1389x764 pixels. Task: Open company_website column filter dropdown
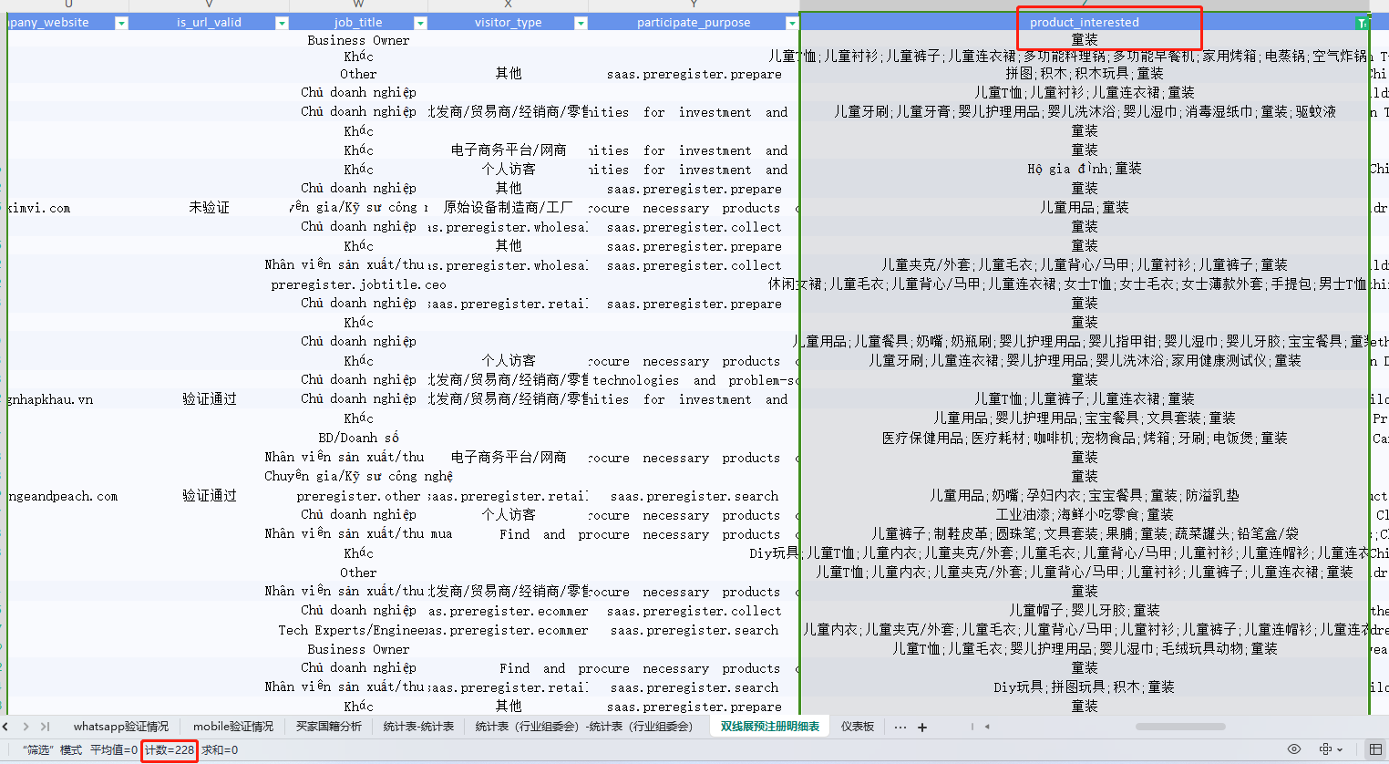[121, 23]
